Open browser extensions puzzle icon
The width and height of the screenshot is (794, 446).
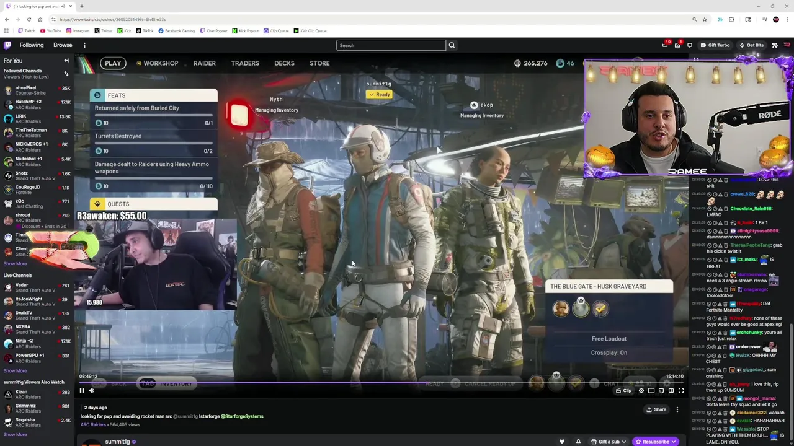(731, 19)
